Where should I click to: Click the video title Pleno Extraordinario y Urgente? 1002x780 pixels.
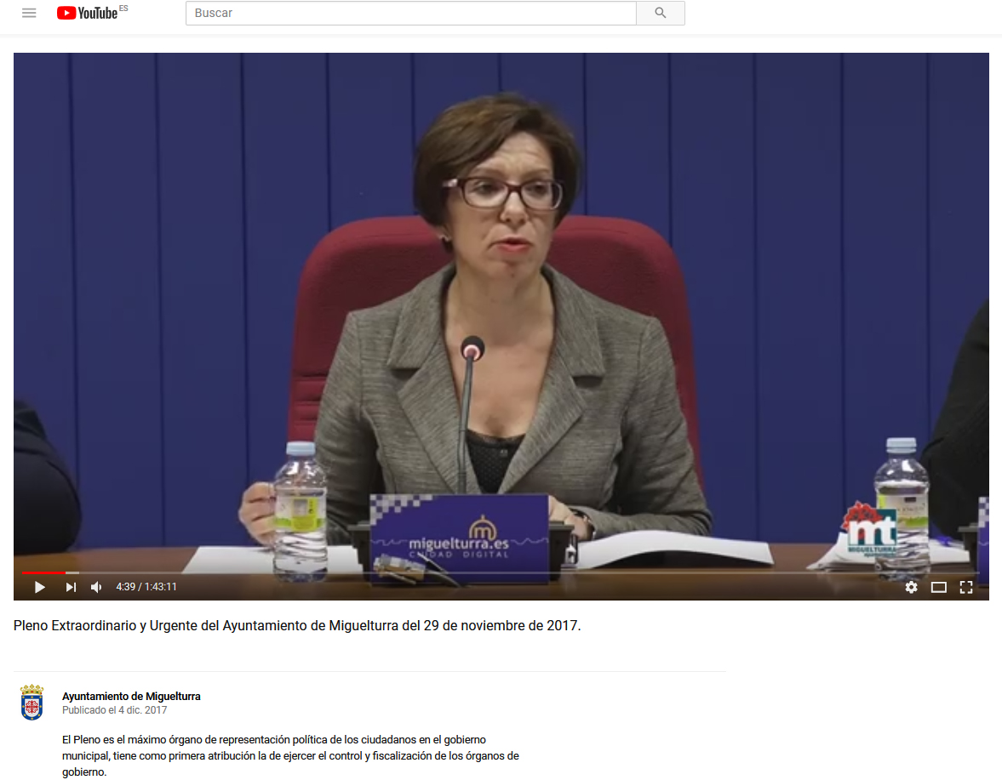[x=297, y=625]
